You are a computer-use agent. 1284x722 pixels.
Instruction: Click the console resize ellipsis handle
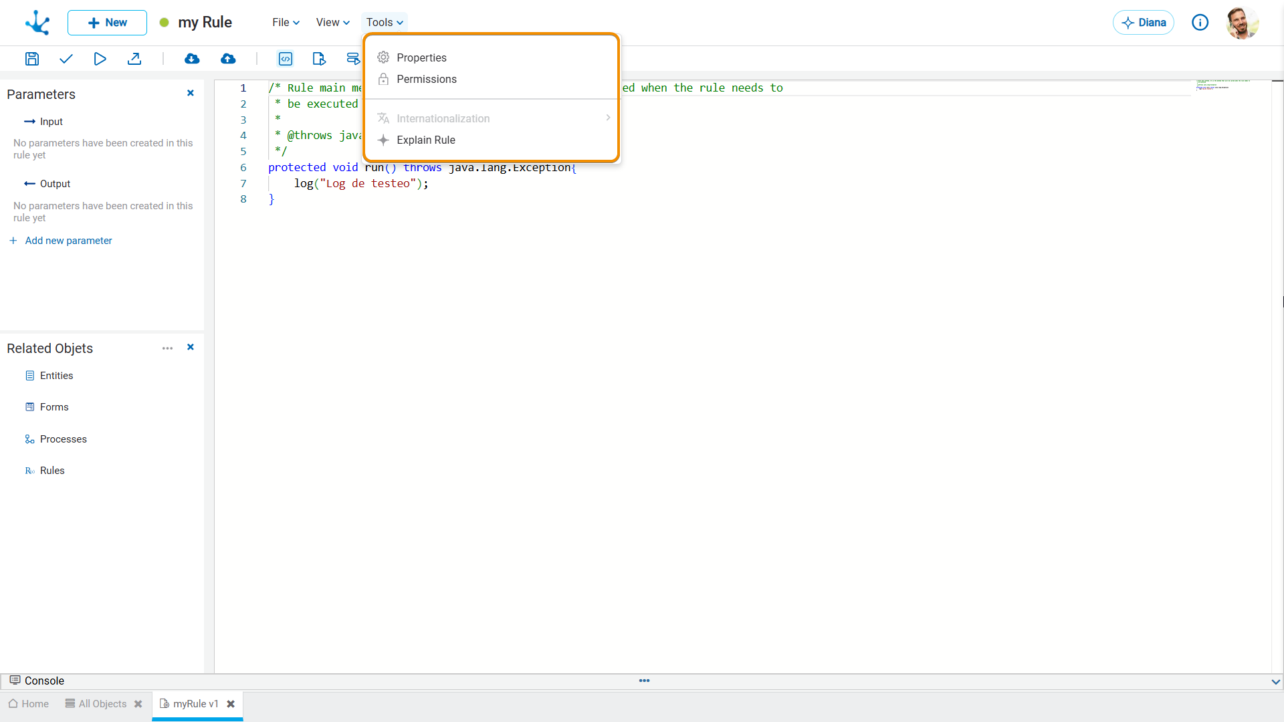point(644,681)
